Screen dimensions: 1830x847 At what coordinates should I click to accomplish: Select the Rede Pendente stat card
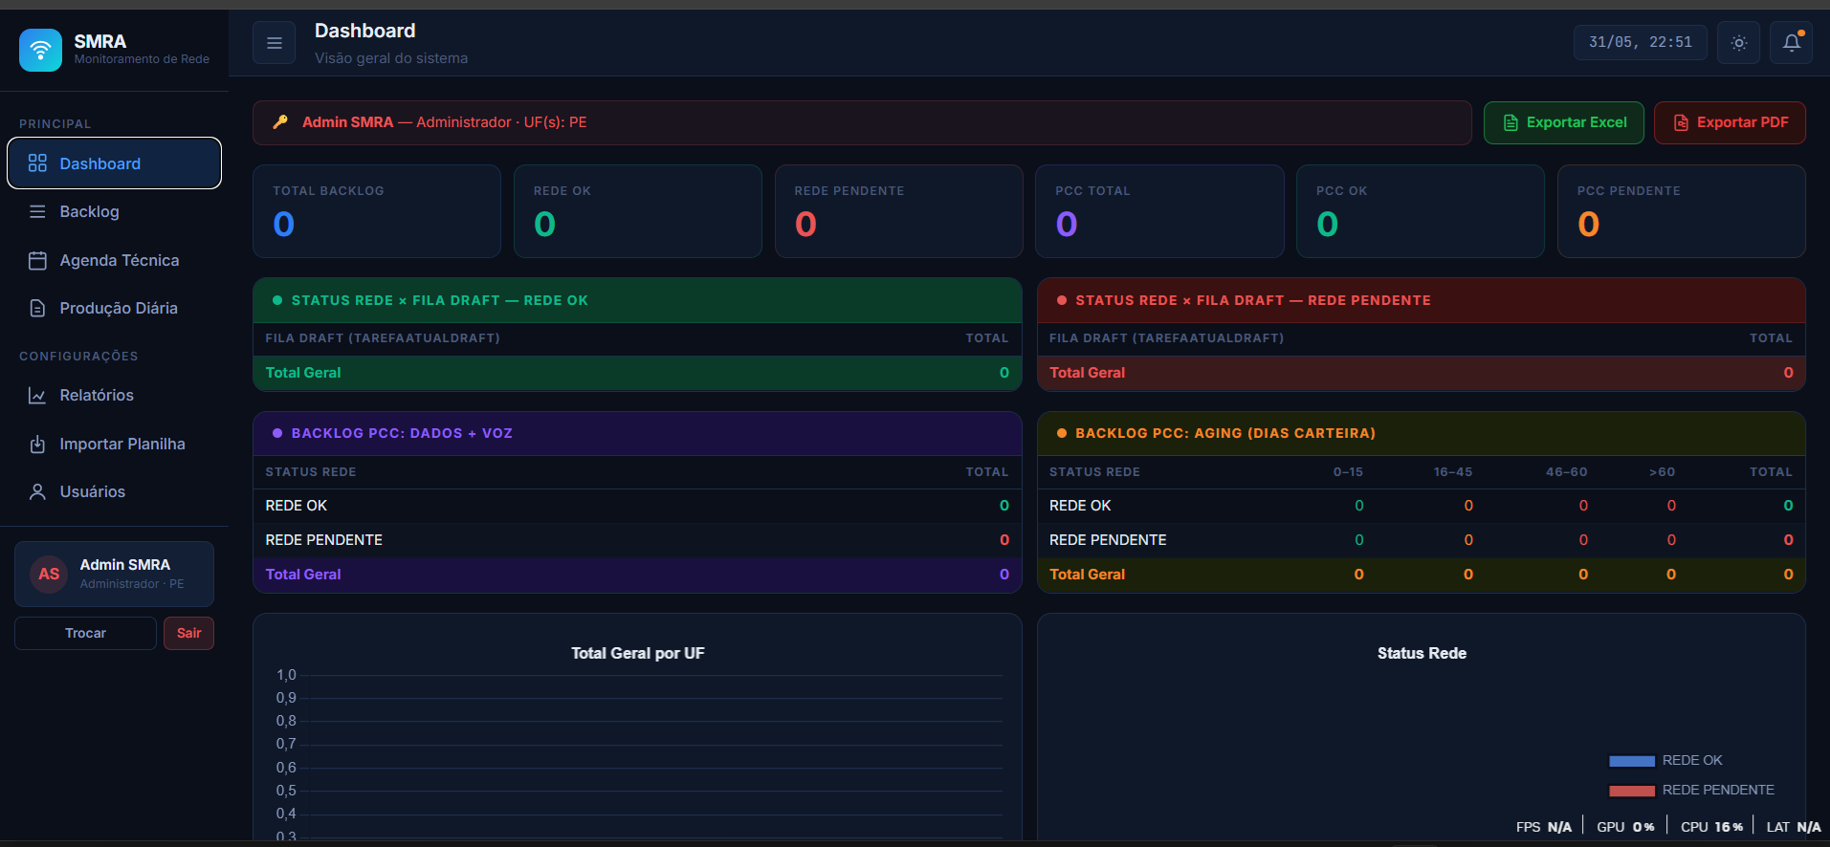click(898, 211)
